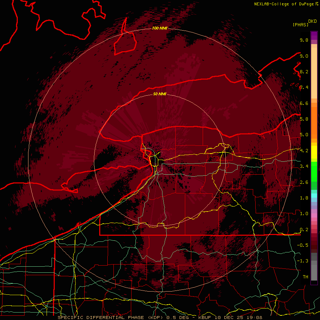The height and width of the screenshot is (320, 320).
Task: Click the [PHAS] label above the color scale
Action: 300,25
